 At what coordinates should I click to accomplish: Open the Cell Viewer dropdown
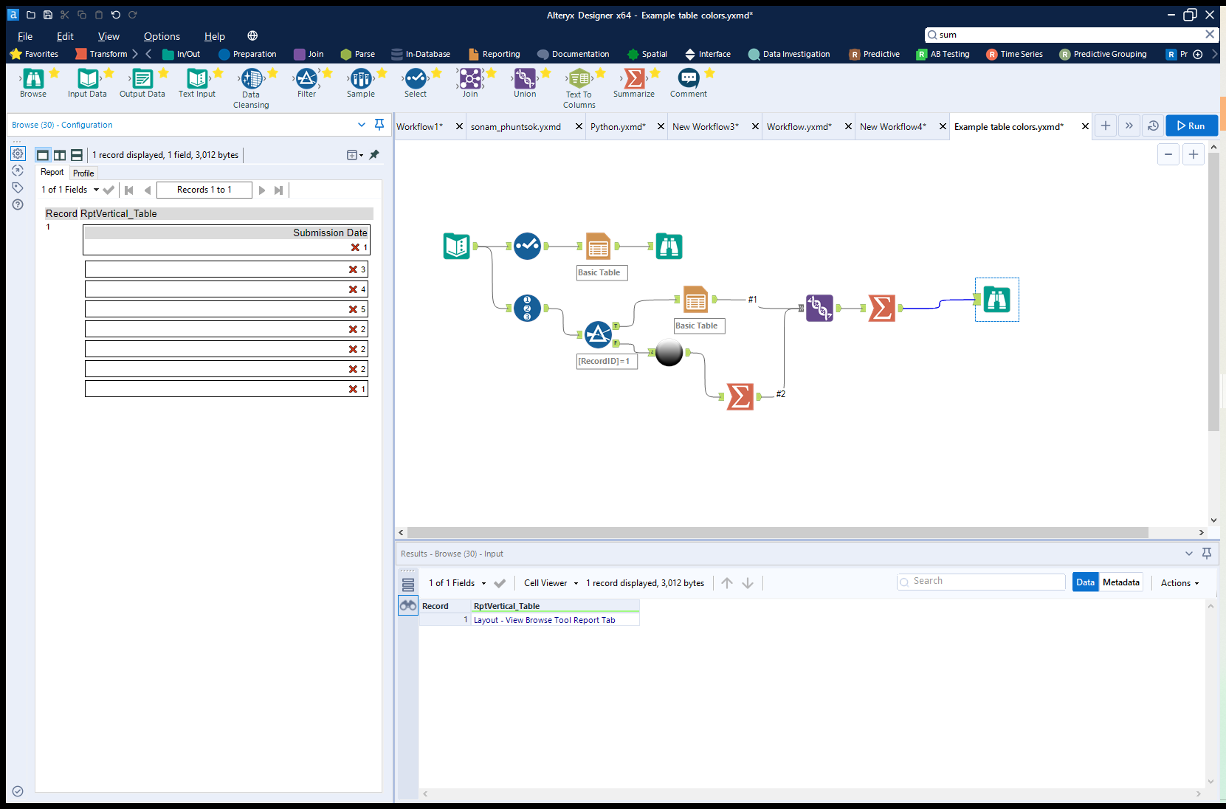tap(548, 582)
